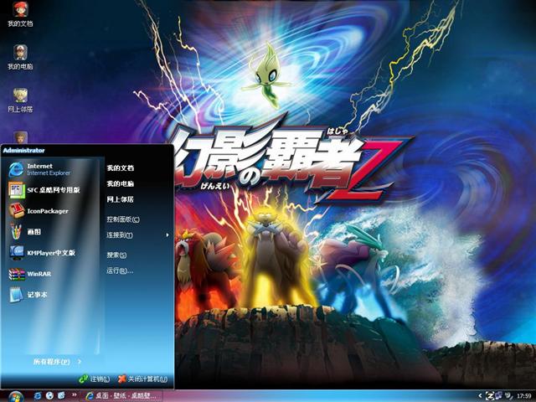Open the 我的电脑 desktop icon
This screenshot has height=402, width=536.
click(20, 57)
